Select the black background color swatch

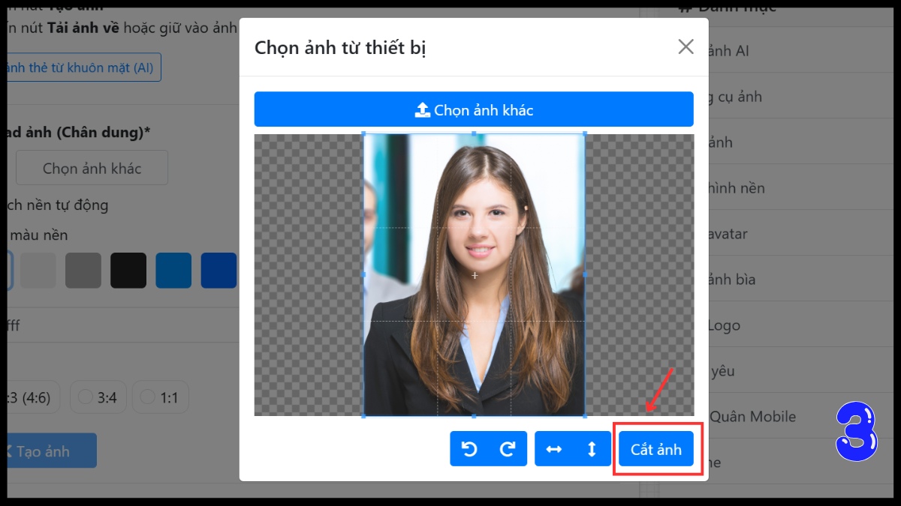coord(128,271)
